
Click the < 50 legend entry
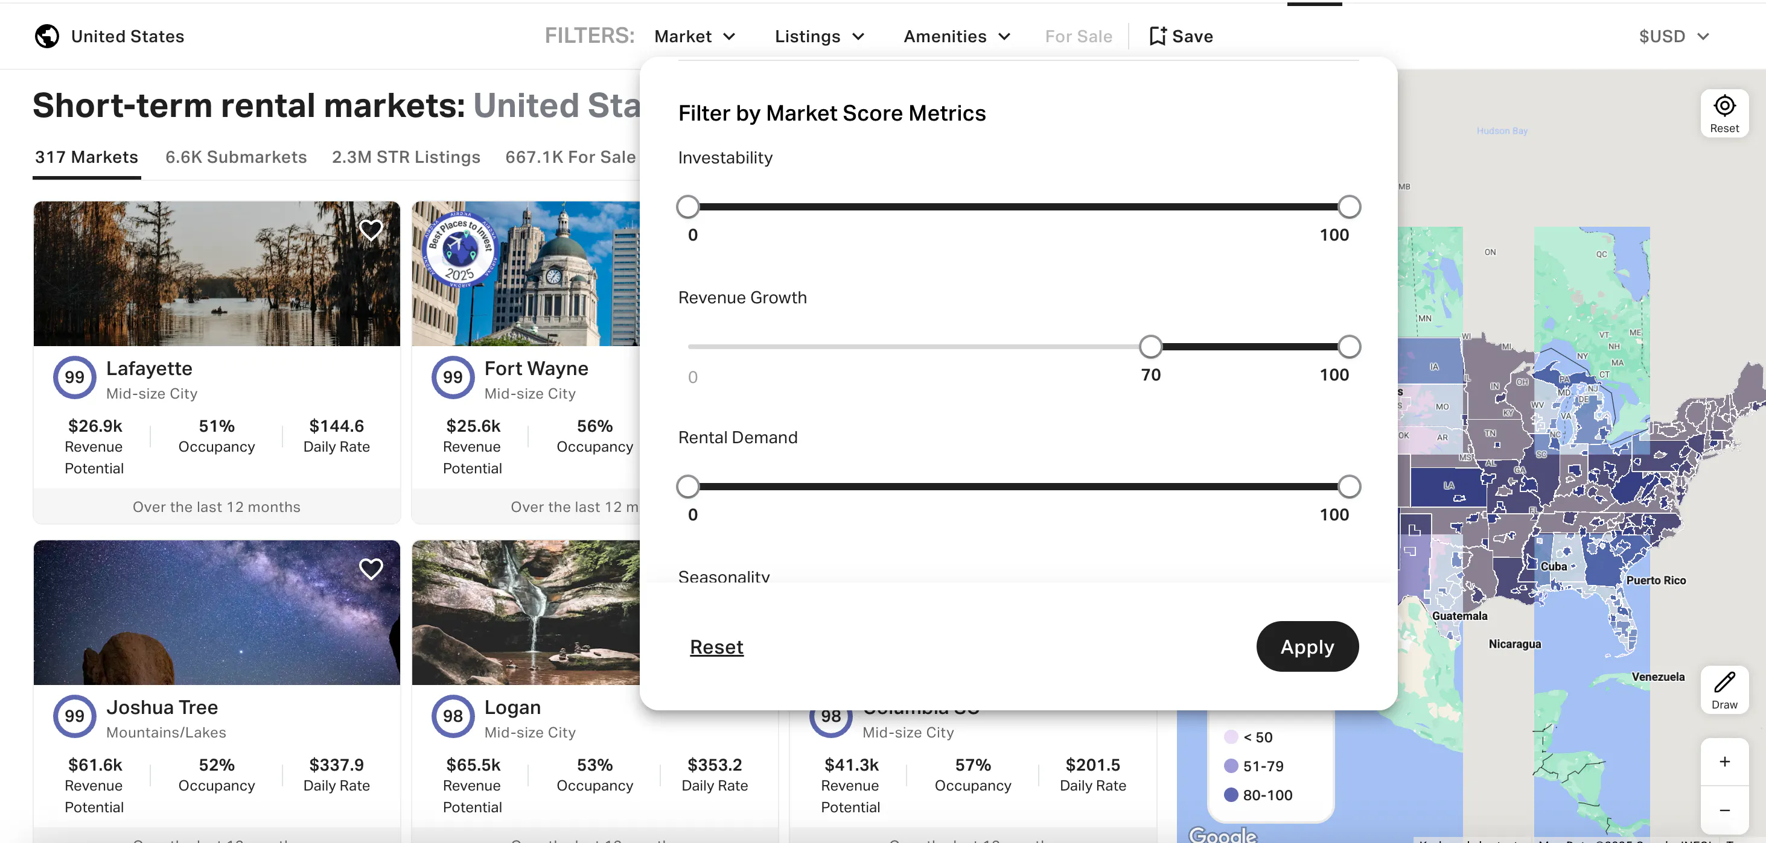pyautogui.click(x=1248, y=737)
